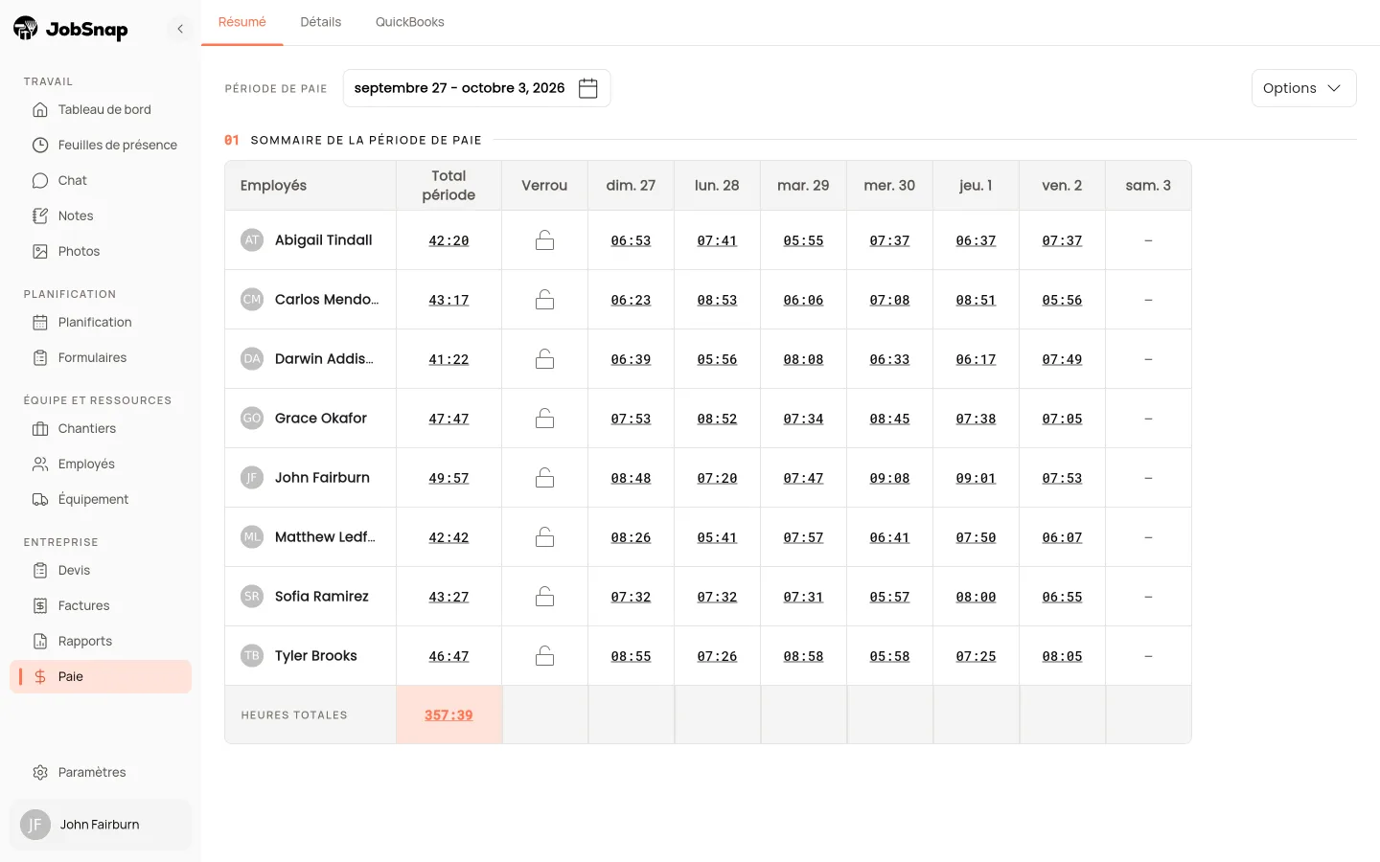Screen dimensions: 1380x862
Task: Select Paie in the sidebar
Action: [x=101, y=676]
